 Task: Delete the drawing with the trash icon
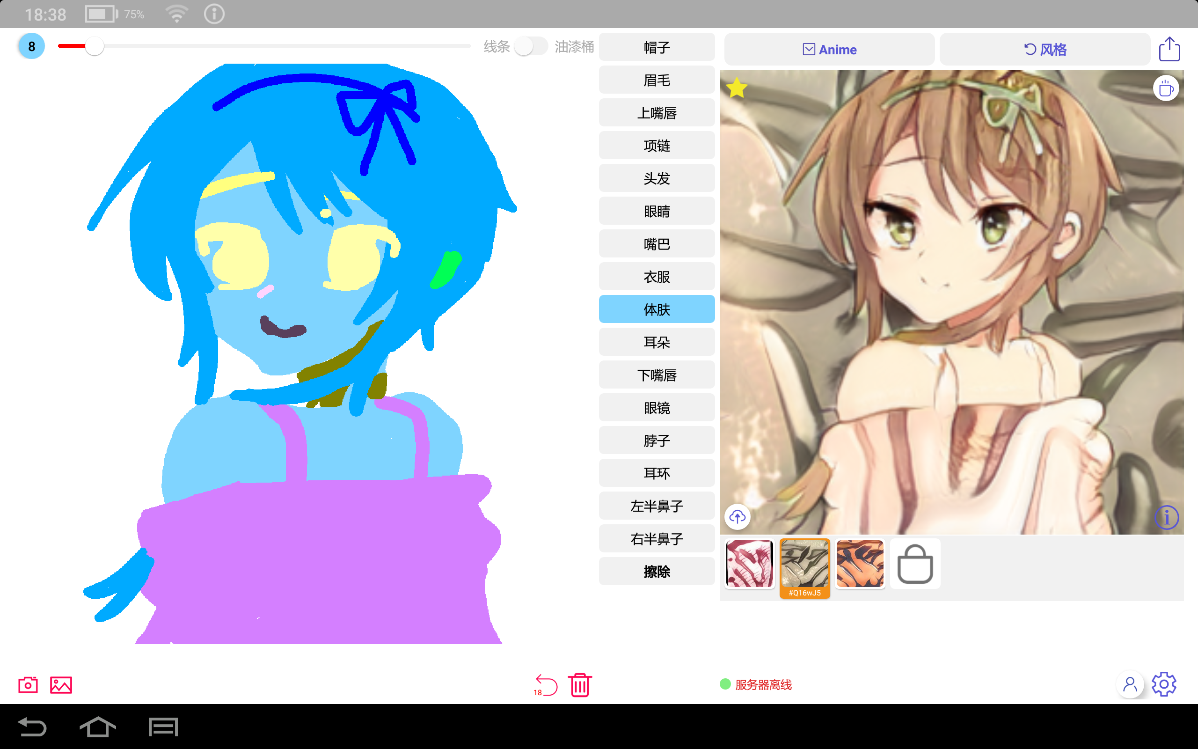click(580, 685)
